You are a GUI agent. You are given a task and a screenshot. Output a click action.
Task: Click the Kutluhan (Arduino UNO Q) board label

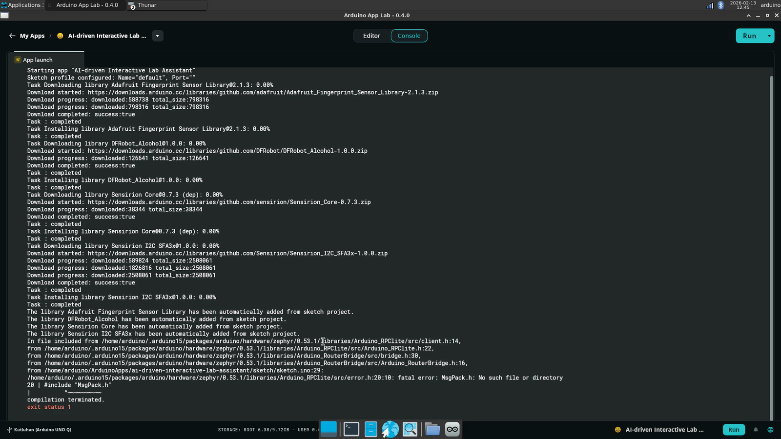click(x=42, y=430)
